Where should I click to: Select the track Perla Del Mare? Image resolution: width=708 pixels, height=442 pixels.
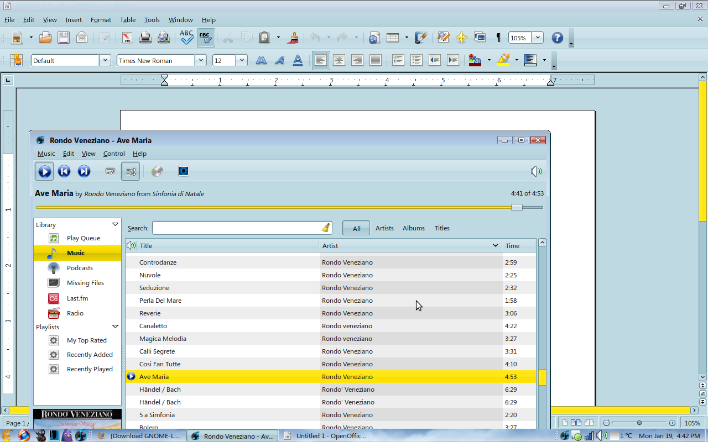[x=331, y=301]
